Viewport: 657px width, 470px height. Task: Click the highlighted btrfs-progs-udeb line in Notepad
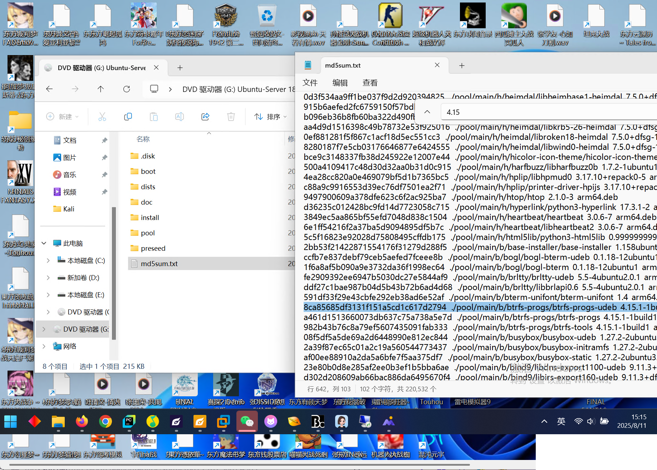tap(480, 307)
